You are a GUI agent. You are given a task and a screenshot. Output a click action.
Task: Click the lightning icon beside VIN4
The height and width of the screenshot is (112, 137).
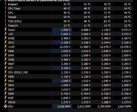click(6, 55)
